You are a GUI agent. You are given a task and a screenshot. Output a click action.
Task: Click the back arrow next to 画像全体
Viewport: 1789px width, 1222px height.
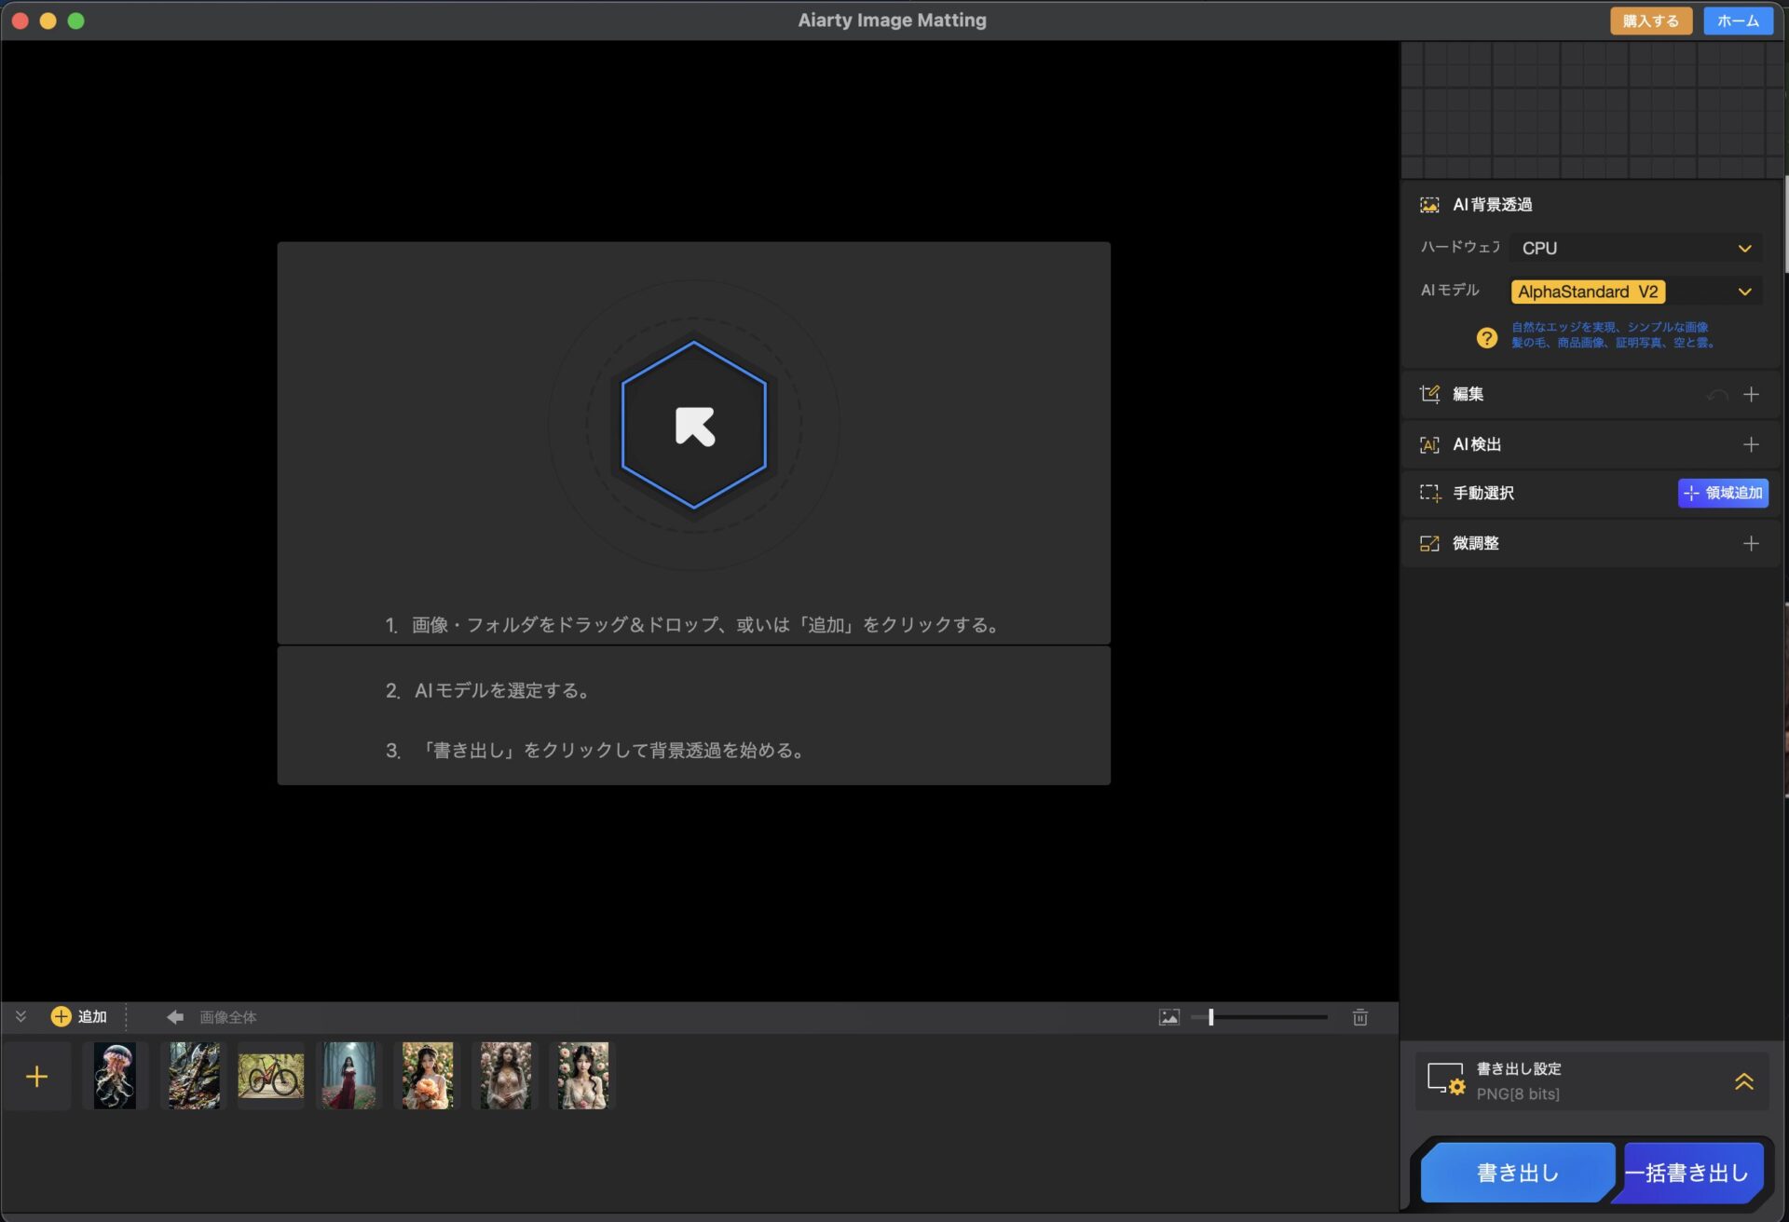point(174,1017)
